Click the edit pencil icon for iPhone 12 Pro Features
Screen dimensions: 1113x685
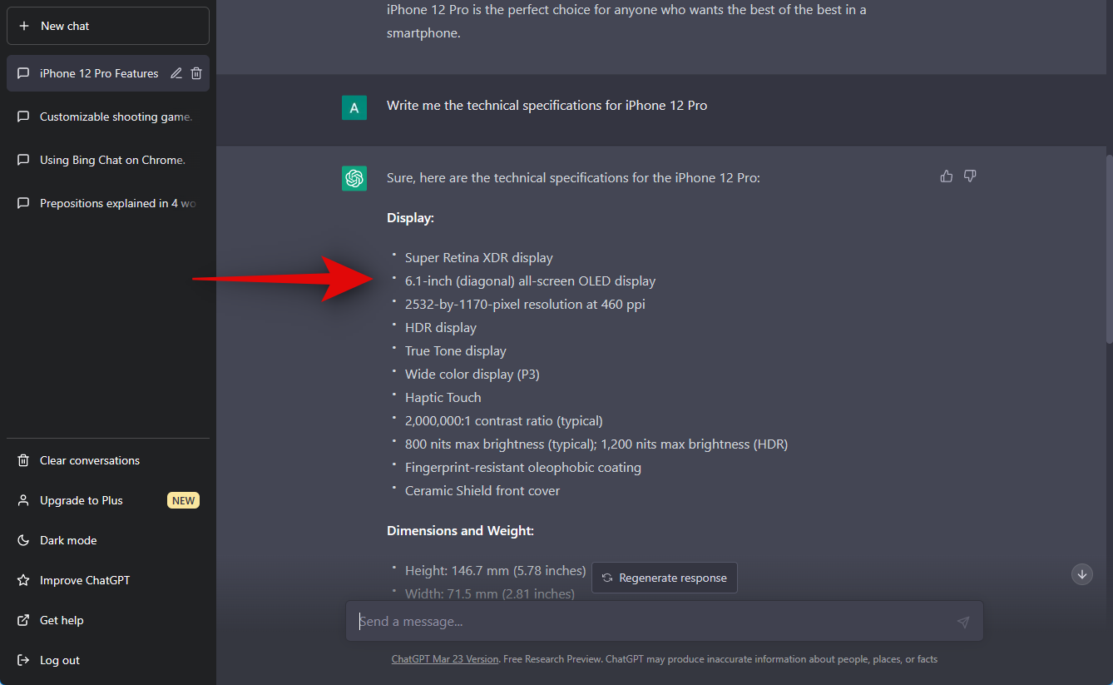point(176,73)
